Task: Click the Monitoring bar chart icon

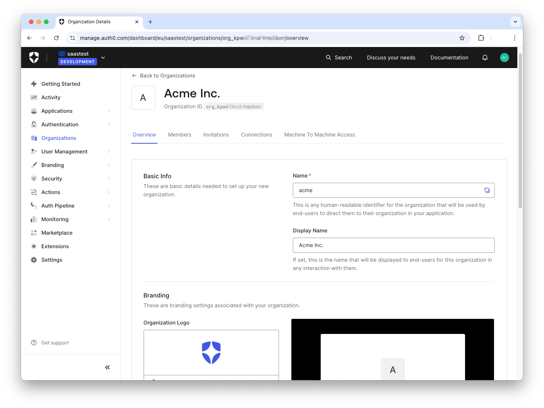Action: tap(34, 219)
